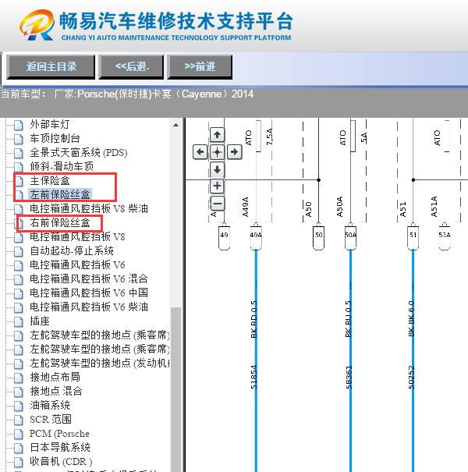The width and height of the screenshot is (468, 472).
Task: Pan diagram up with up arrow
Action: pyautogui.click(x=217, y=134)
